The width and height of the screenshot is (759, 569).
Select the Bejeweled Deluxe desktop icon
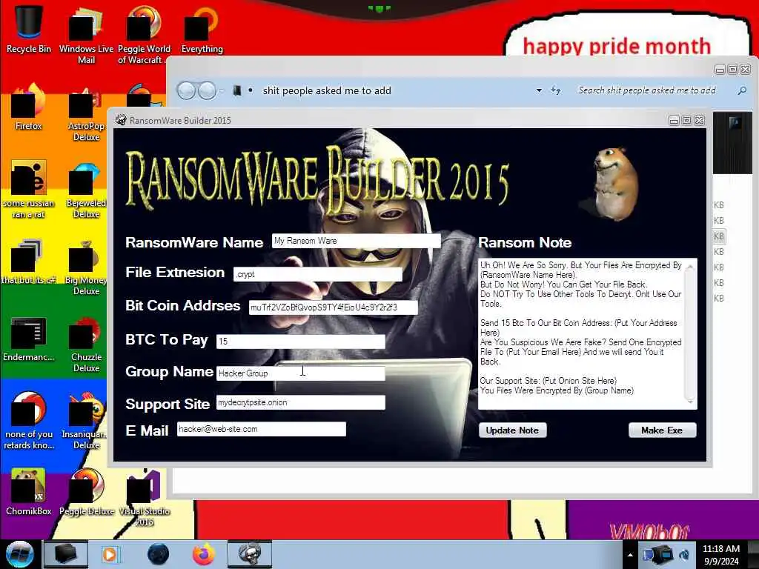(x=86, y=191)
